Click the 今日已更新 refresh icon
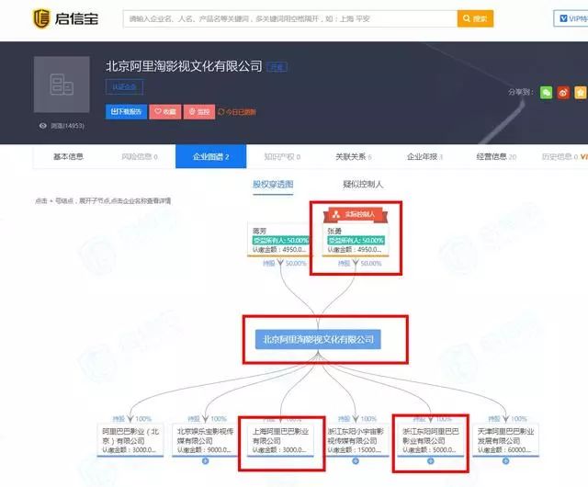This screenshot has height=487, width=588. pyautogui.click(x=220, y=112)
